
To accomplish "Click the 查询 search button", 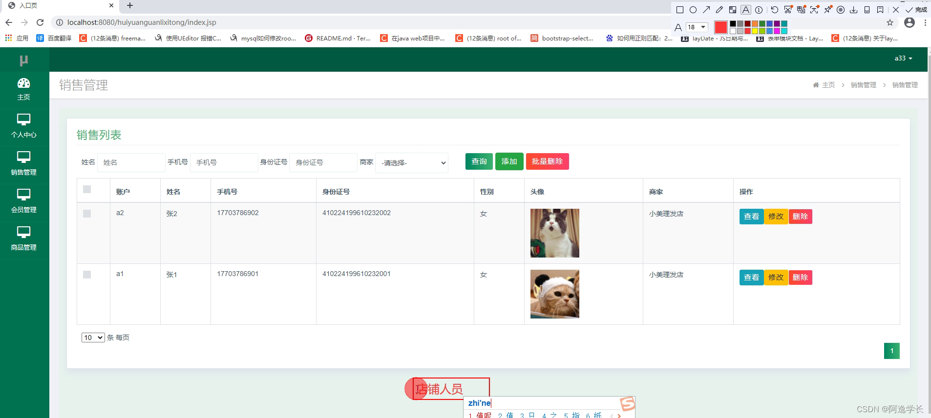I will coord(479,161).
